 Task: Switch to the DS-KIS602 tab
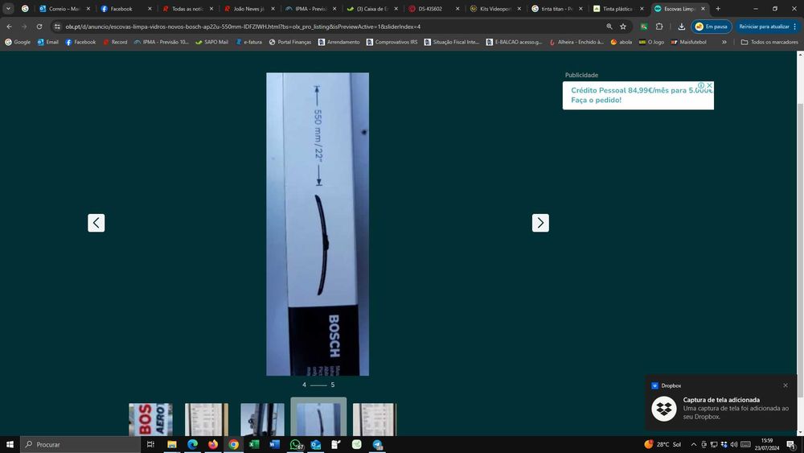433,9
